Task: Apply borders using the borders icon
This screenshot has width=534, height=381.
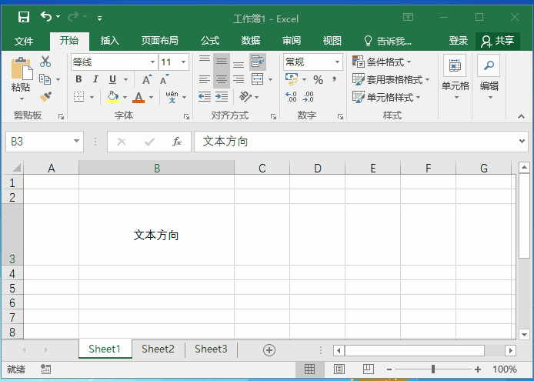Action: (x=79, y=97)
